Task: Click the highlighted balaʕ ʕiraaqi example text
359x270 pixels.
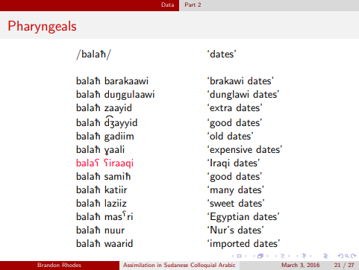Action: 104,163
